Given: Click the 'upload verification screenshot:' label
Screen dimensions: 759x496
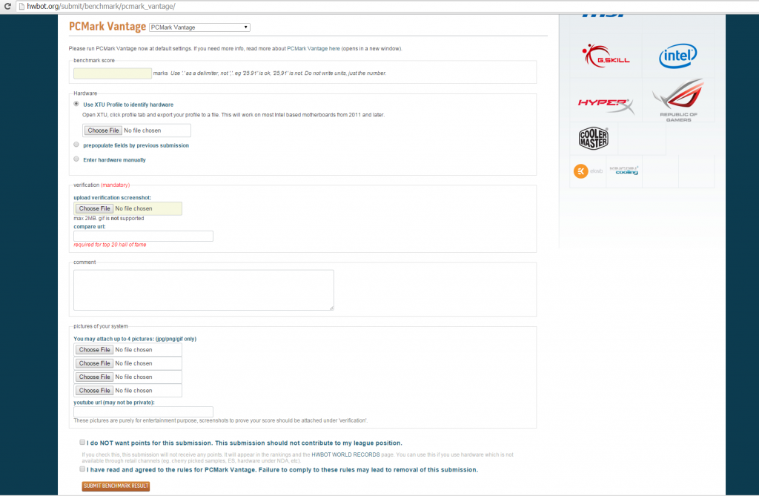Looking at the screenshot, I should point(113,198).
